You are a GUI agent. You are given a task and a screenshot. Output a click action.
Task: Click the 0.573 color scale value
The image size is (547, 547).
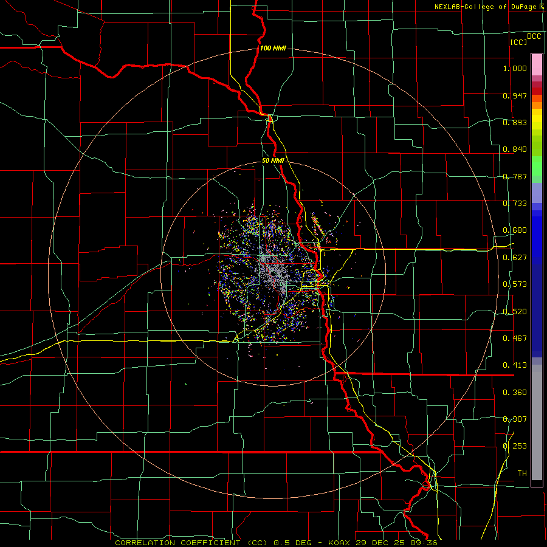[515, 284]
